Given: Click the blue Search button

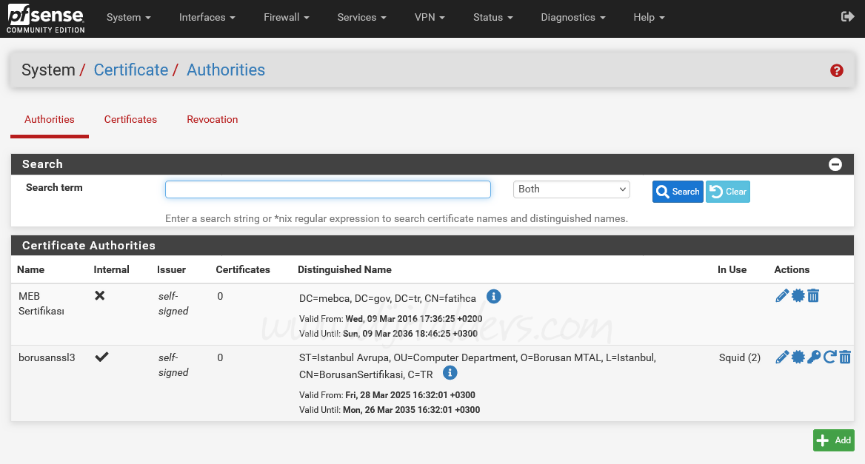Looking at the screenshot, I should 677,191.
